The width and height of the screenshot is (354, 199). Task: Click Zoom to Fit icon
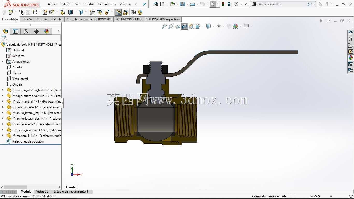[x=164, y=26]
